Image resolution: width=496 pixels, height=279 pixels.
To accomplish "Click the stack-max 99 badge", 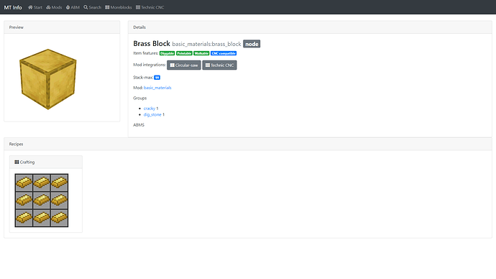I will pos(157,78).
